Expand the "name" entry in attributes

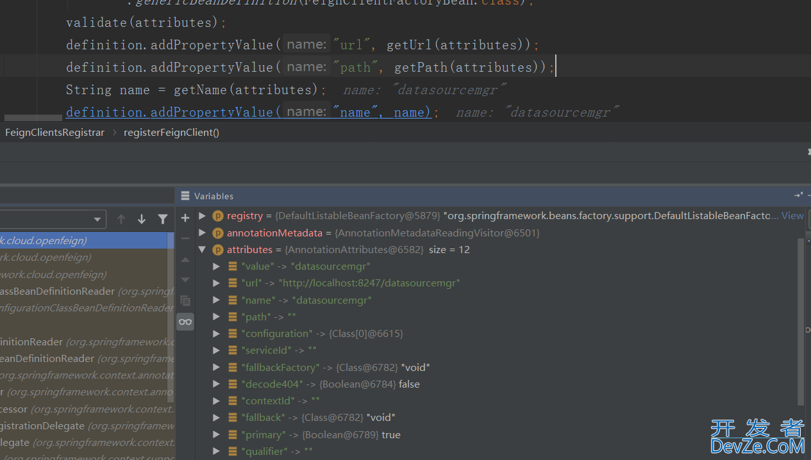[x=217, y=300]
